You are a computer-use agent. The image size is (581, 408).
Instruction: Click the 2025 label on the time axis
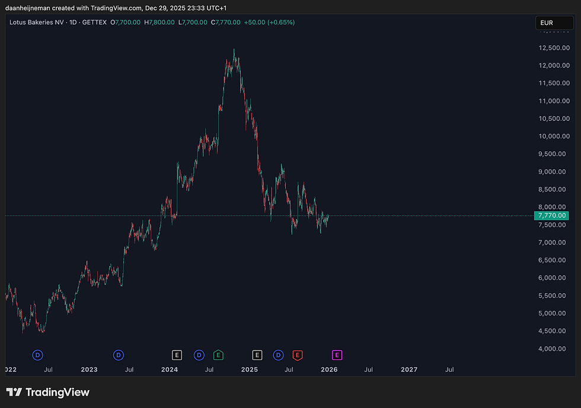click(x=250, y=370)
